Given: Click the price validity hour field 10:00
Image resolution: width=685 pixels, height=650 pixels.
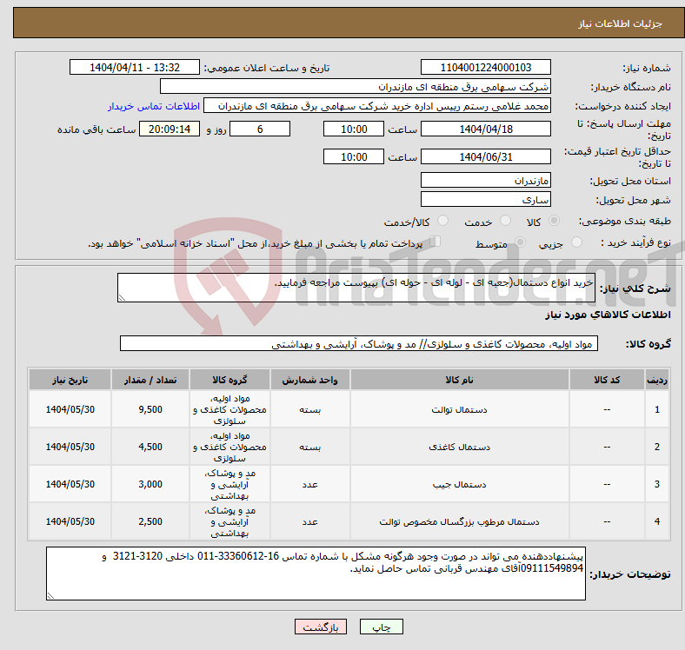Looking at the screenshot, I should (x=354, y=156).
